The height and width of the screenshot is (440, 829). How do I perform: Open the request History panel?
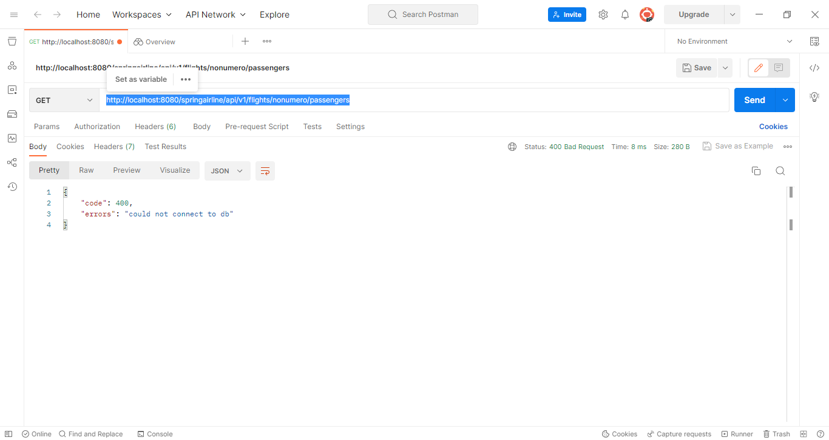(12, 187)
